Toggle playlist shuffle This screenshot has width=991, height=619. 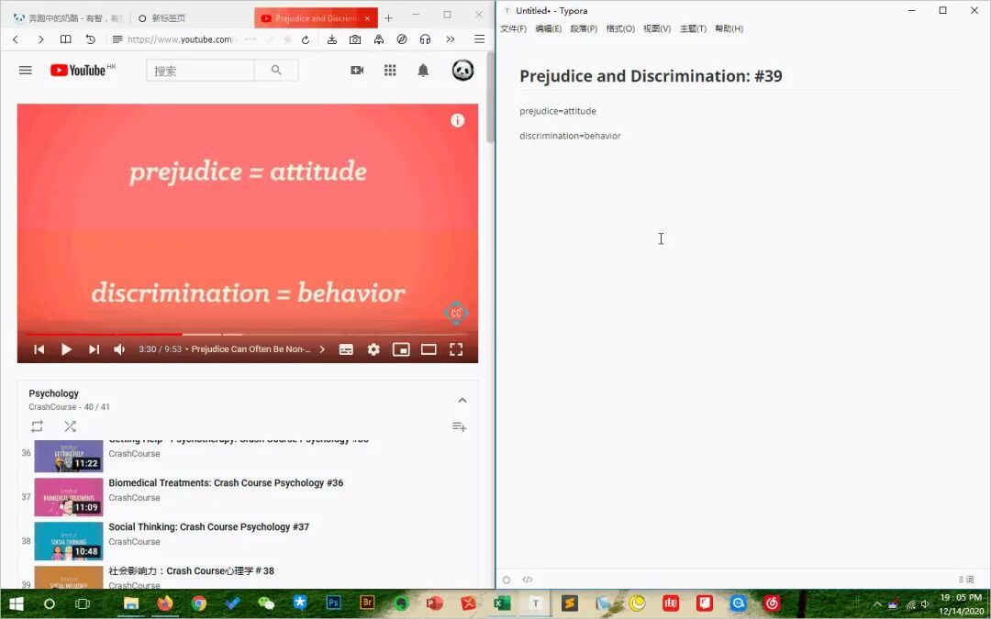click(x=70, y=426)
